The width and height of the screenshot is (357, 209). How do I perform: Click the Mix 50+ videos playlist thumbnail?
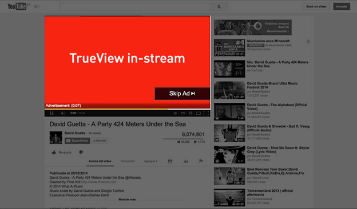click(x=229, y=69)
